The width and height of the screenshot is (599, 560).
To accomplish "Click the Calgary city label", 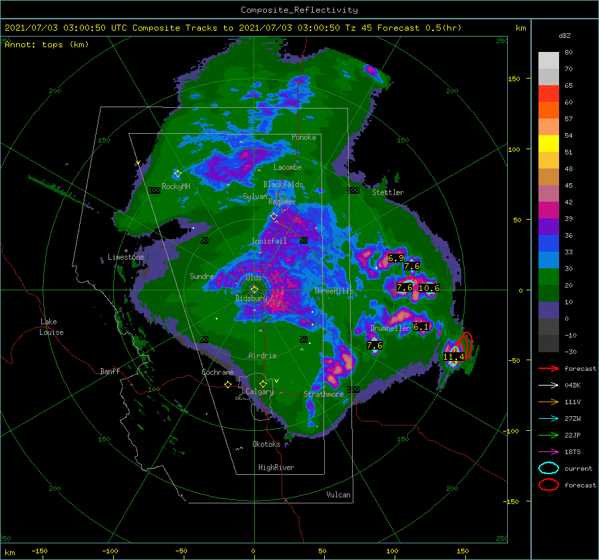I will 260,392.
